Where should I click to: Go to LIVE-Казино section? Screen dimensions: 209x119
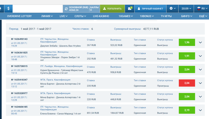[x=101, y=16]
